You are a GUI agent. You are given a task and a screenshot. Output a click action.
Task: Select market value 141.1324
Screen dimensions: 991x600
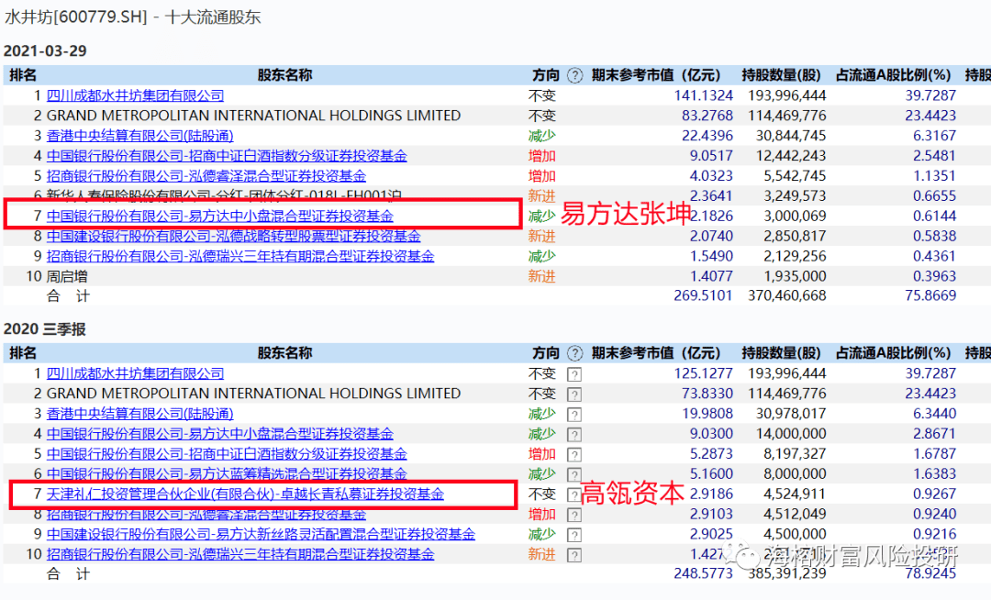(x=704, y=96)
